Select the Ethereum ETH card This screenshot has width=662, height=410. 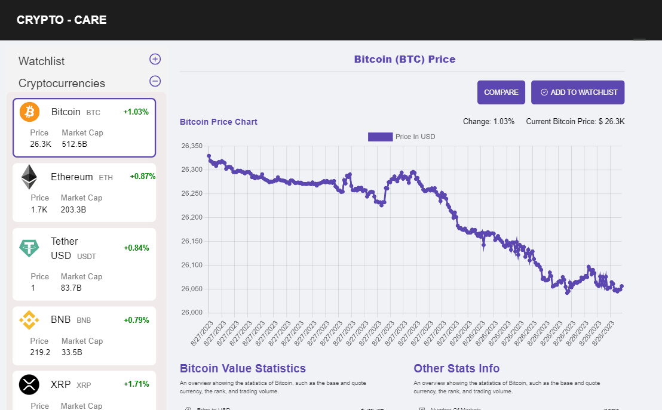click(x=84, y=193)
